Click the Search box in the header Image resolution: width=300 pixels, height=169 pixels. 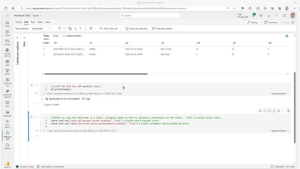(150, 15)
